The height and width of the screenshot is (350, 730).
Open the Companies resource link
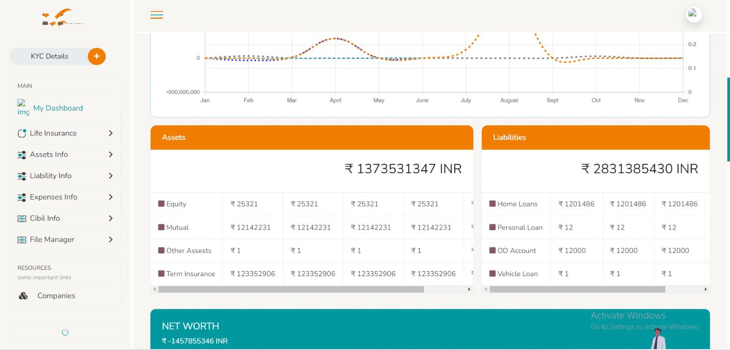click(x=56, y=296)
